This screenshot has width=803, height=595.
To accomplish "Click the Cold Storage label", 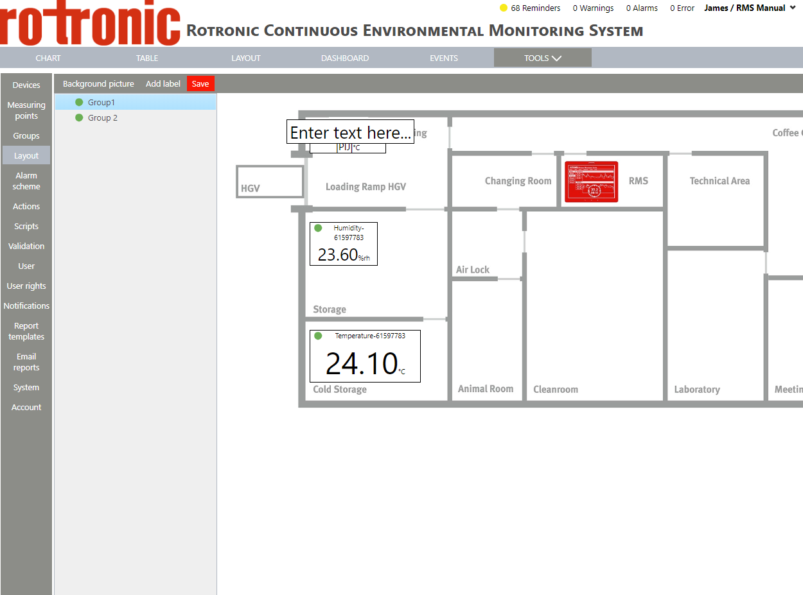I will coord(340,390).
